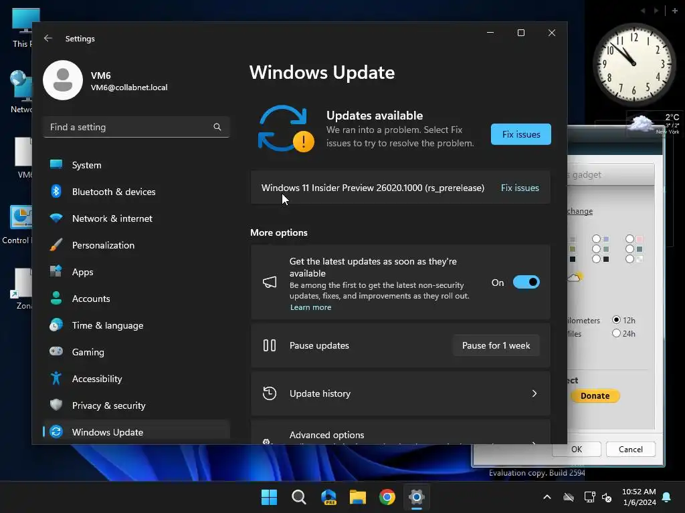
Task: Open the Start menu on the taskbar
Action: tap(269, 497)
